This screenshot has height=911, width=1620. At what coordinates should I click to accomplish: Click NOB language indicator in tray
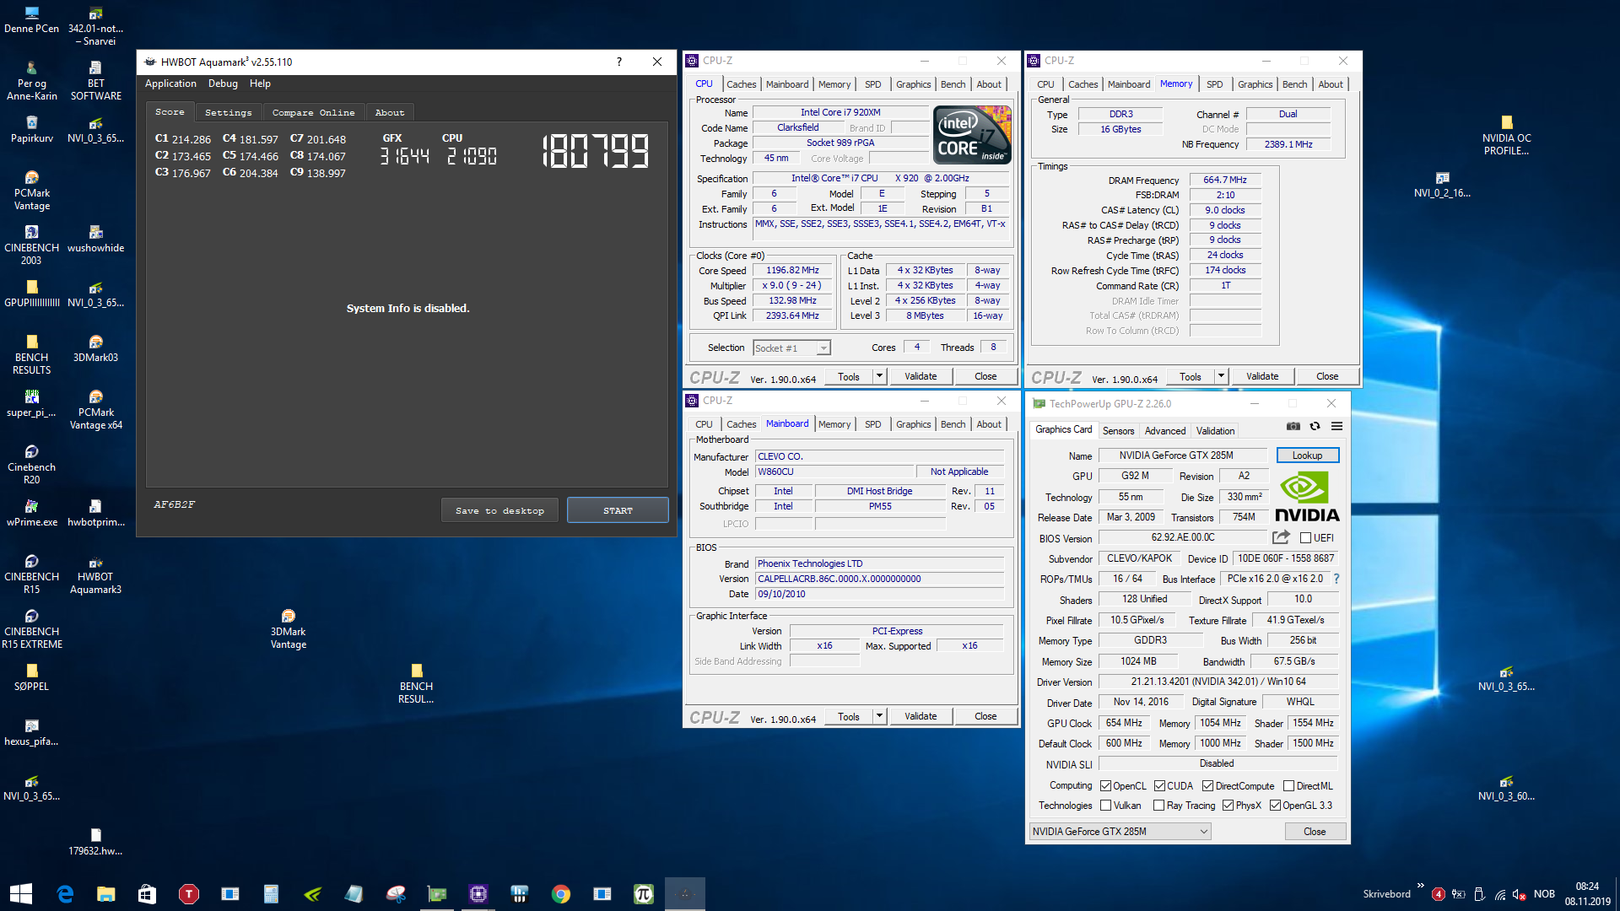click(x=1544, y=894)
